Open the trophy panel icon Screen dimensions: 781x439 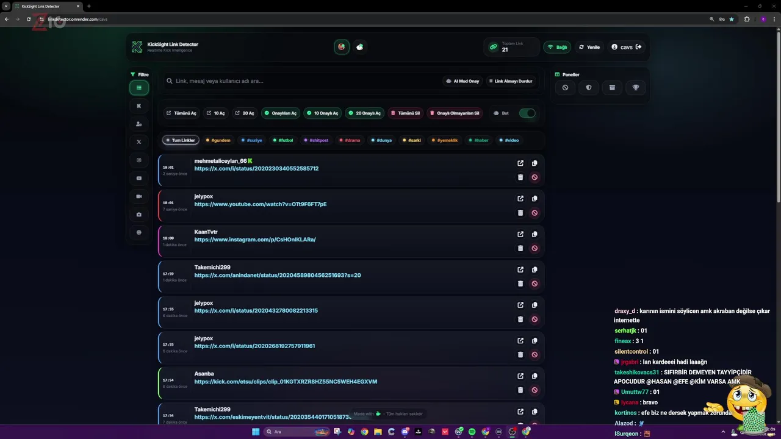(x=636, y=88)
